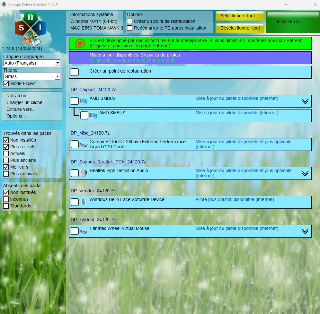Click the fingerprint icon beside Windows Hello Face
This screenshot has height=314, width=320.
84,202
